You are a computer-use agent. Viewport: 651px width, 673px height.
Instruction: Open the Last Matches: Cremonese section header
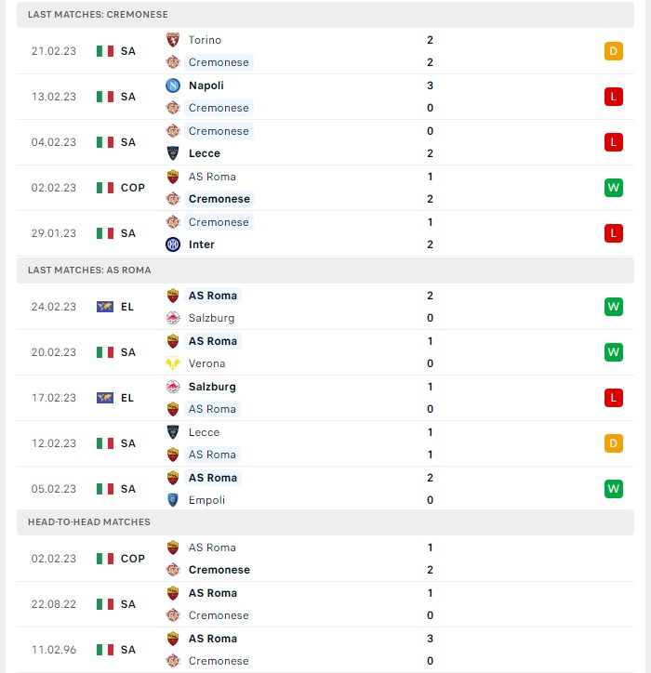(x=325, y=15)
